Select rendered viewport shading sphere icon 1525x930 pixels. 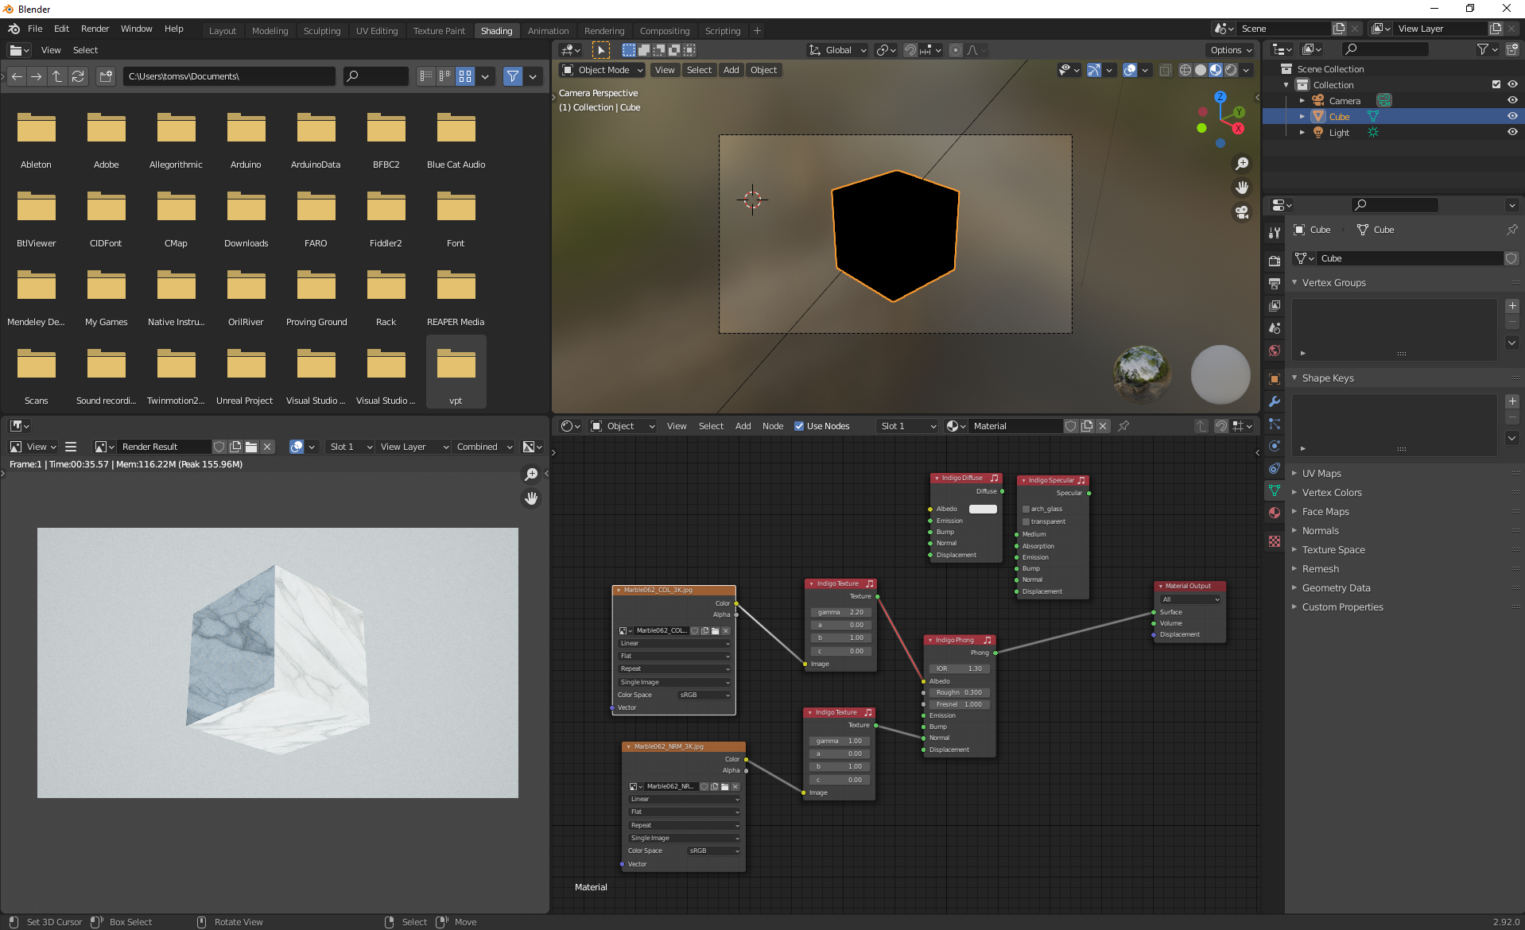[1231, 70]
